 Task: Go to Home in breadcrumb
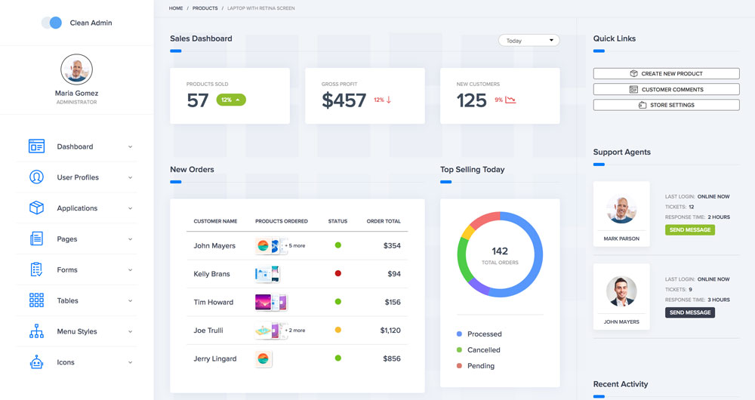coord(176,8)
